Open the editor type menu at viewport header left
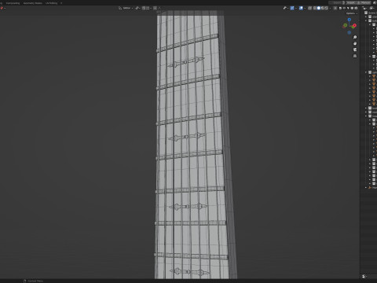Viewport: 377px width, 283px height. coord(2,8)
